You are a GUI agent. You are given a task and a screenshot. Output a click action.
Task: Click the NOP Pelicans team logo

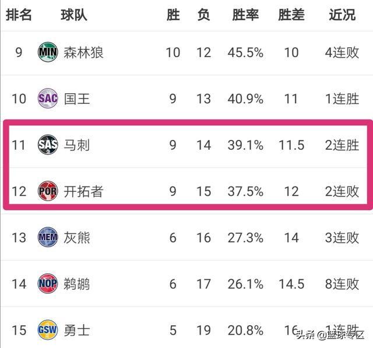[48, 283]
